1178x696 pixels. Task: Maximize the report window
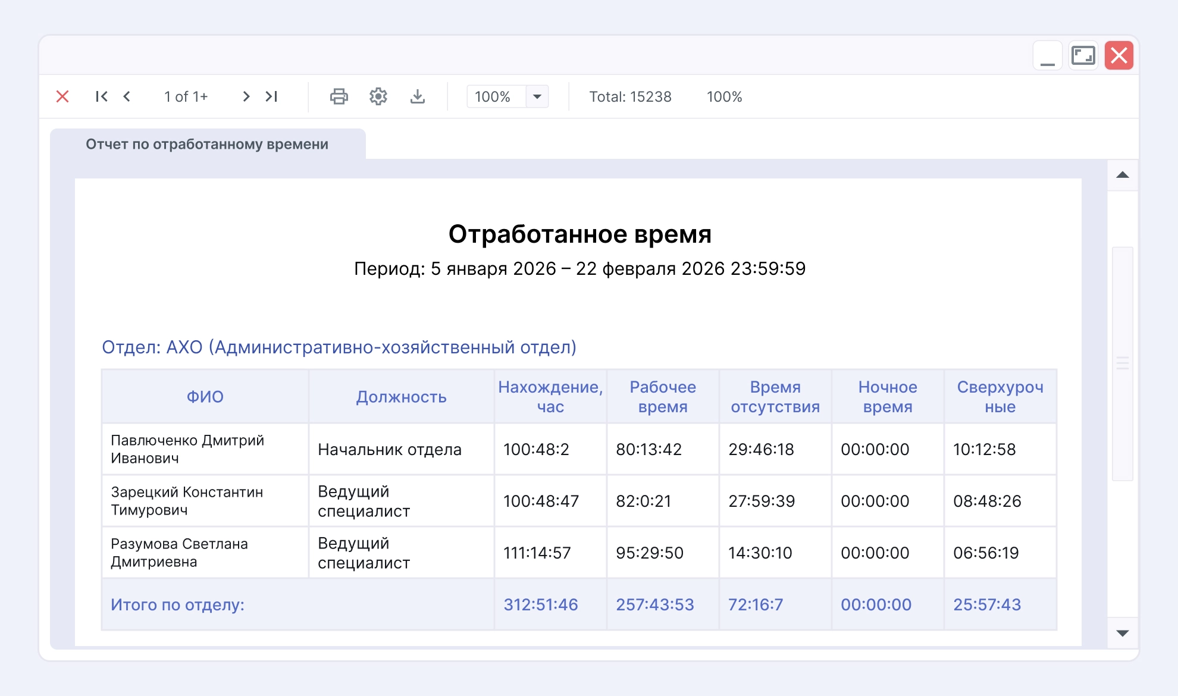tap(1083, 55)
